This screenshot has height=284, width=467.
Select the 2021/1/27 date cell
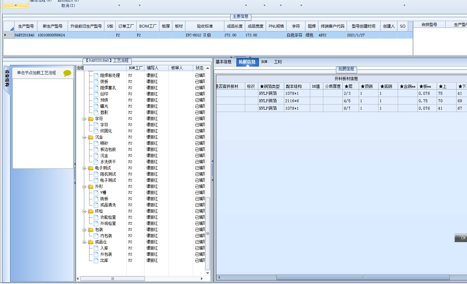tap(363, 35)
